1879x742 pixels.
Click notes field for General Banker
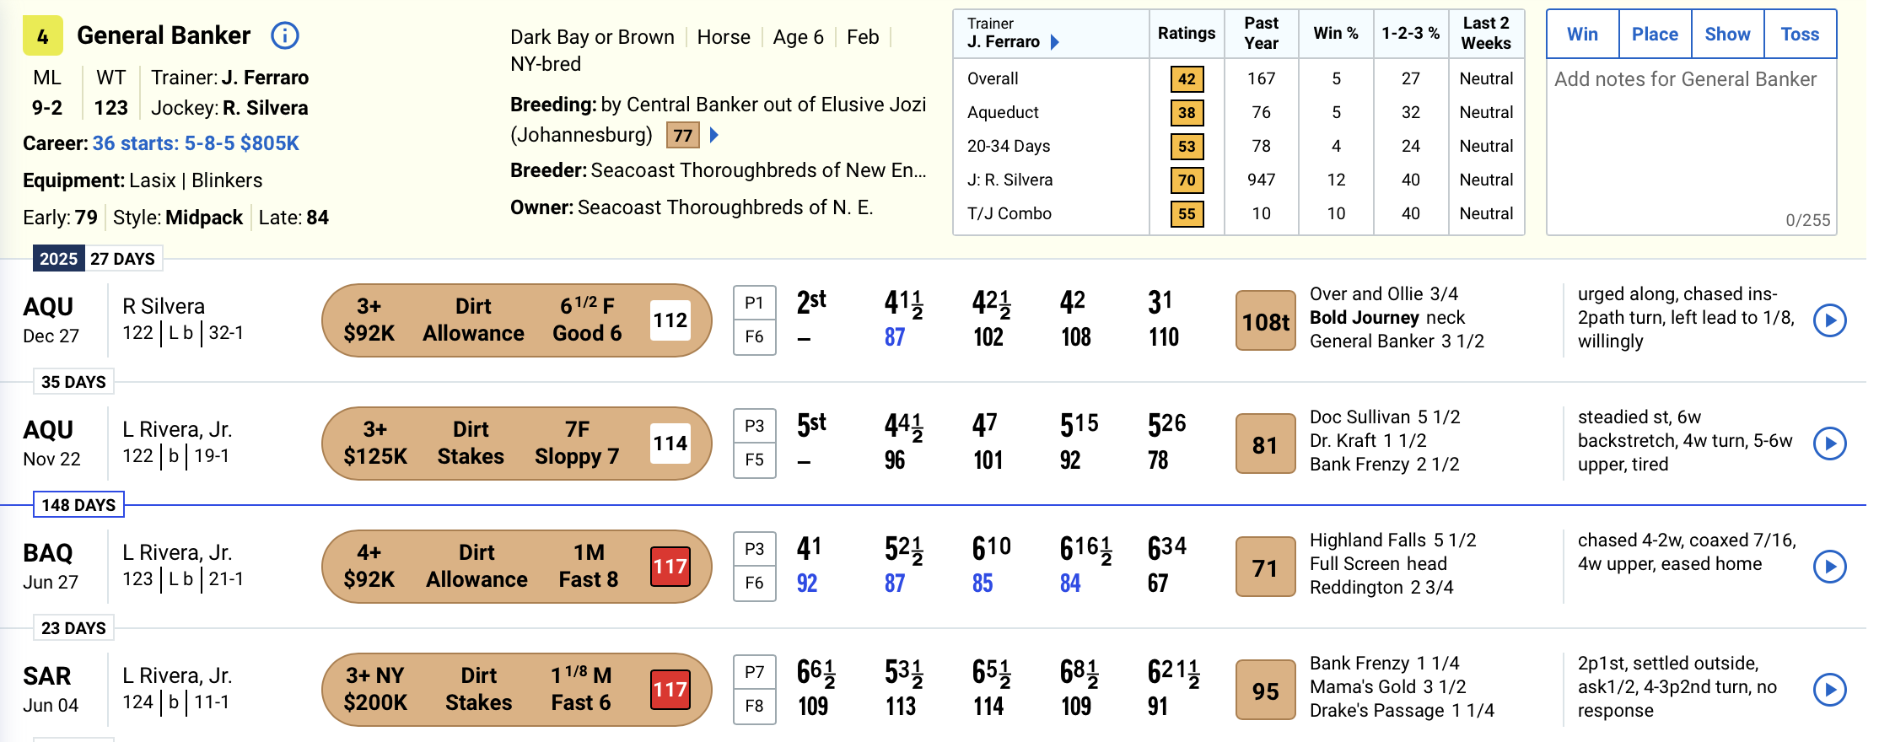point(1690,143)
